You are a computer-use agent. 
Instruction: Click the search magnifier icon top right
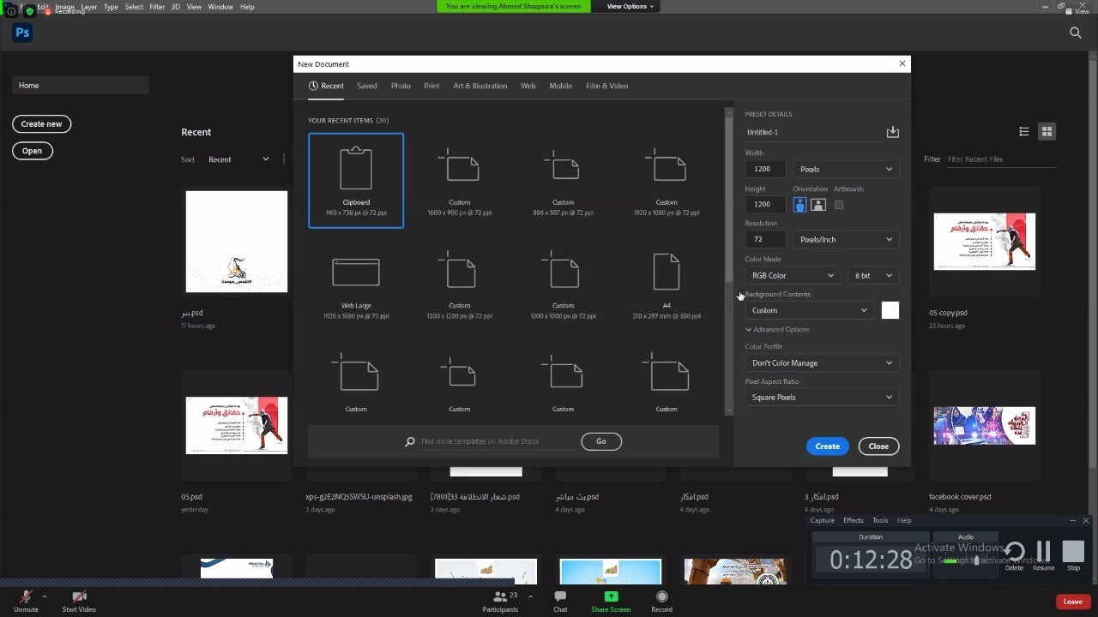pyautogui.click(x=1075, y=33)
